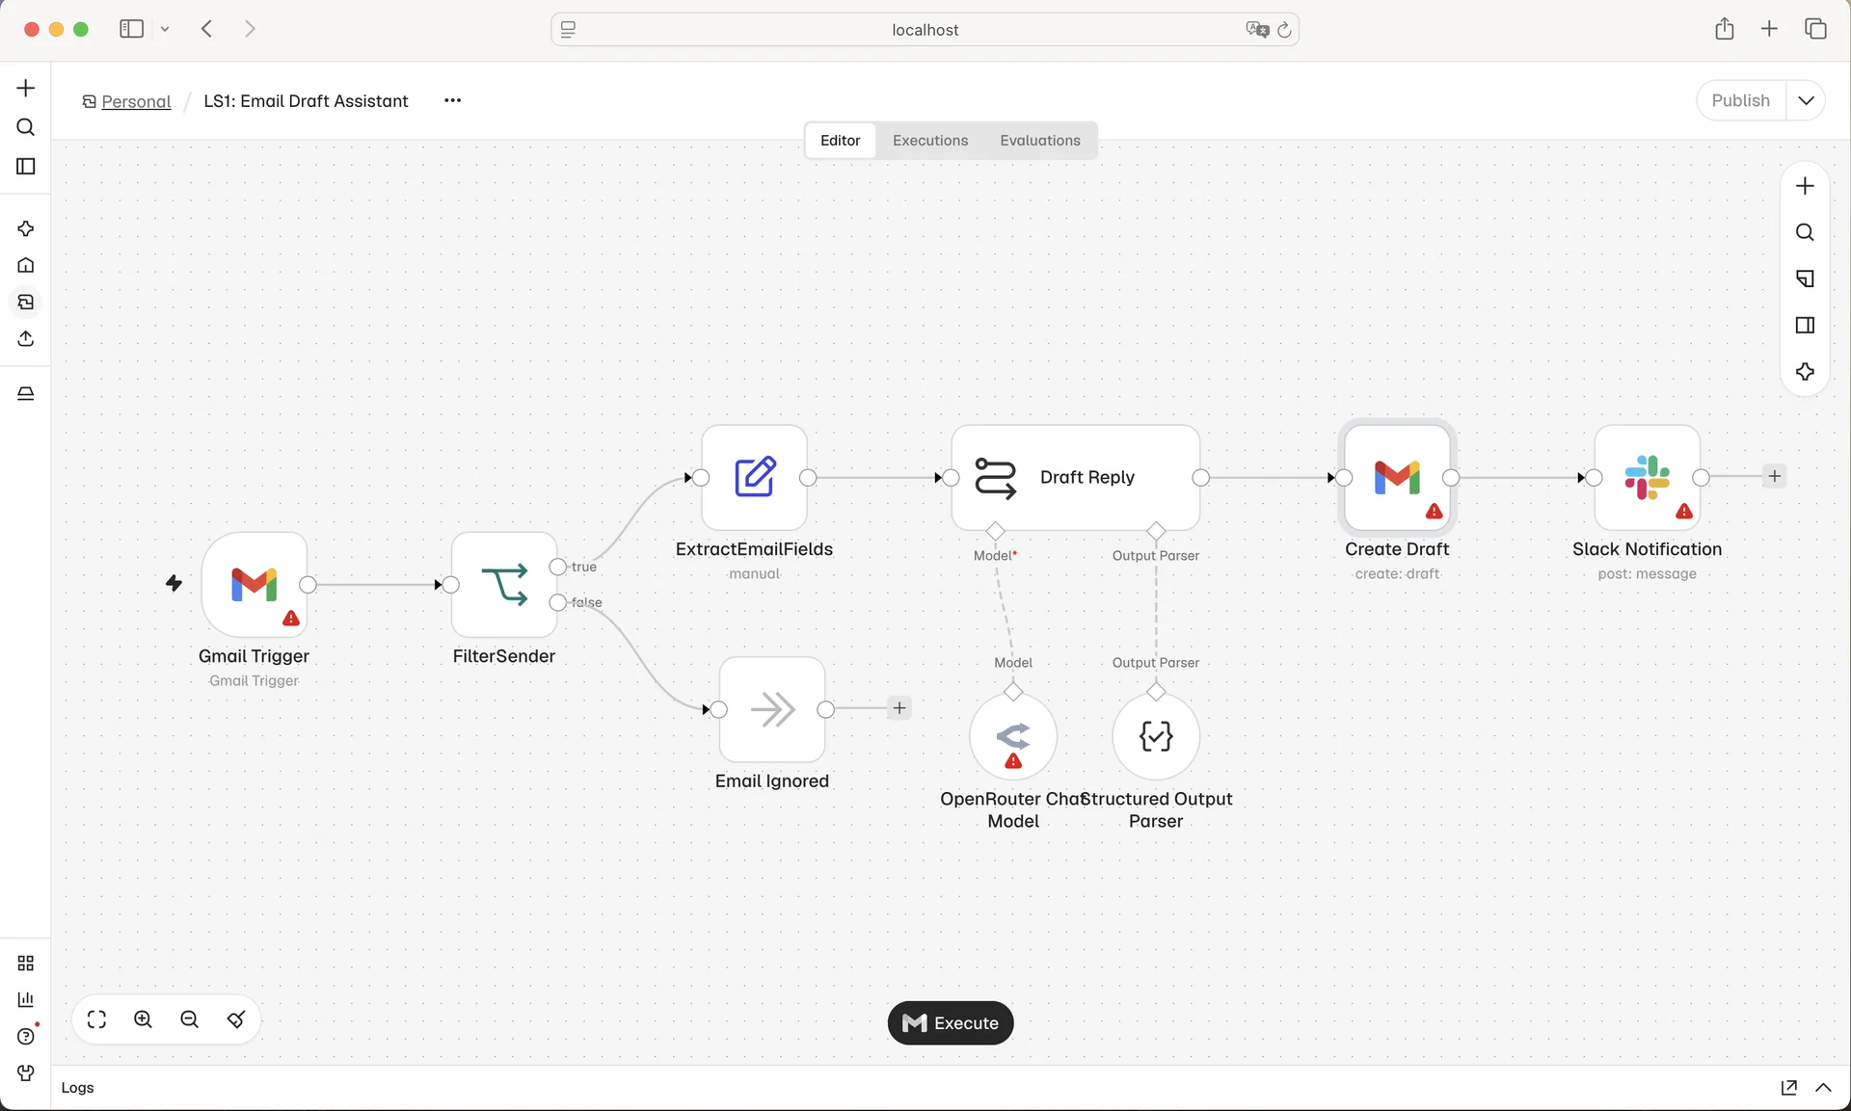Open the Structured Output Parser node
This screenshot has width=1851, height=1111.
(1156, 737)
